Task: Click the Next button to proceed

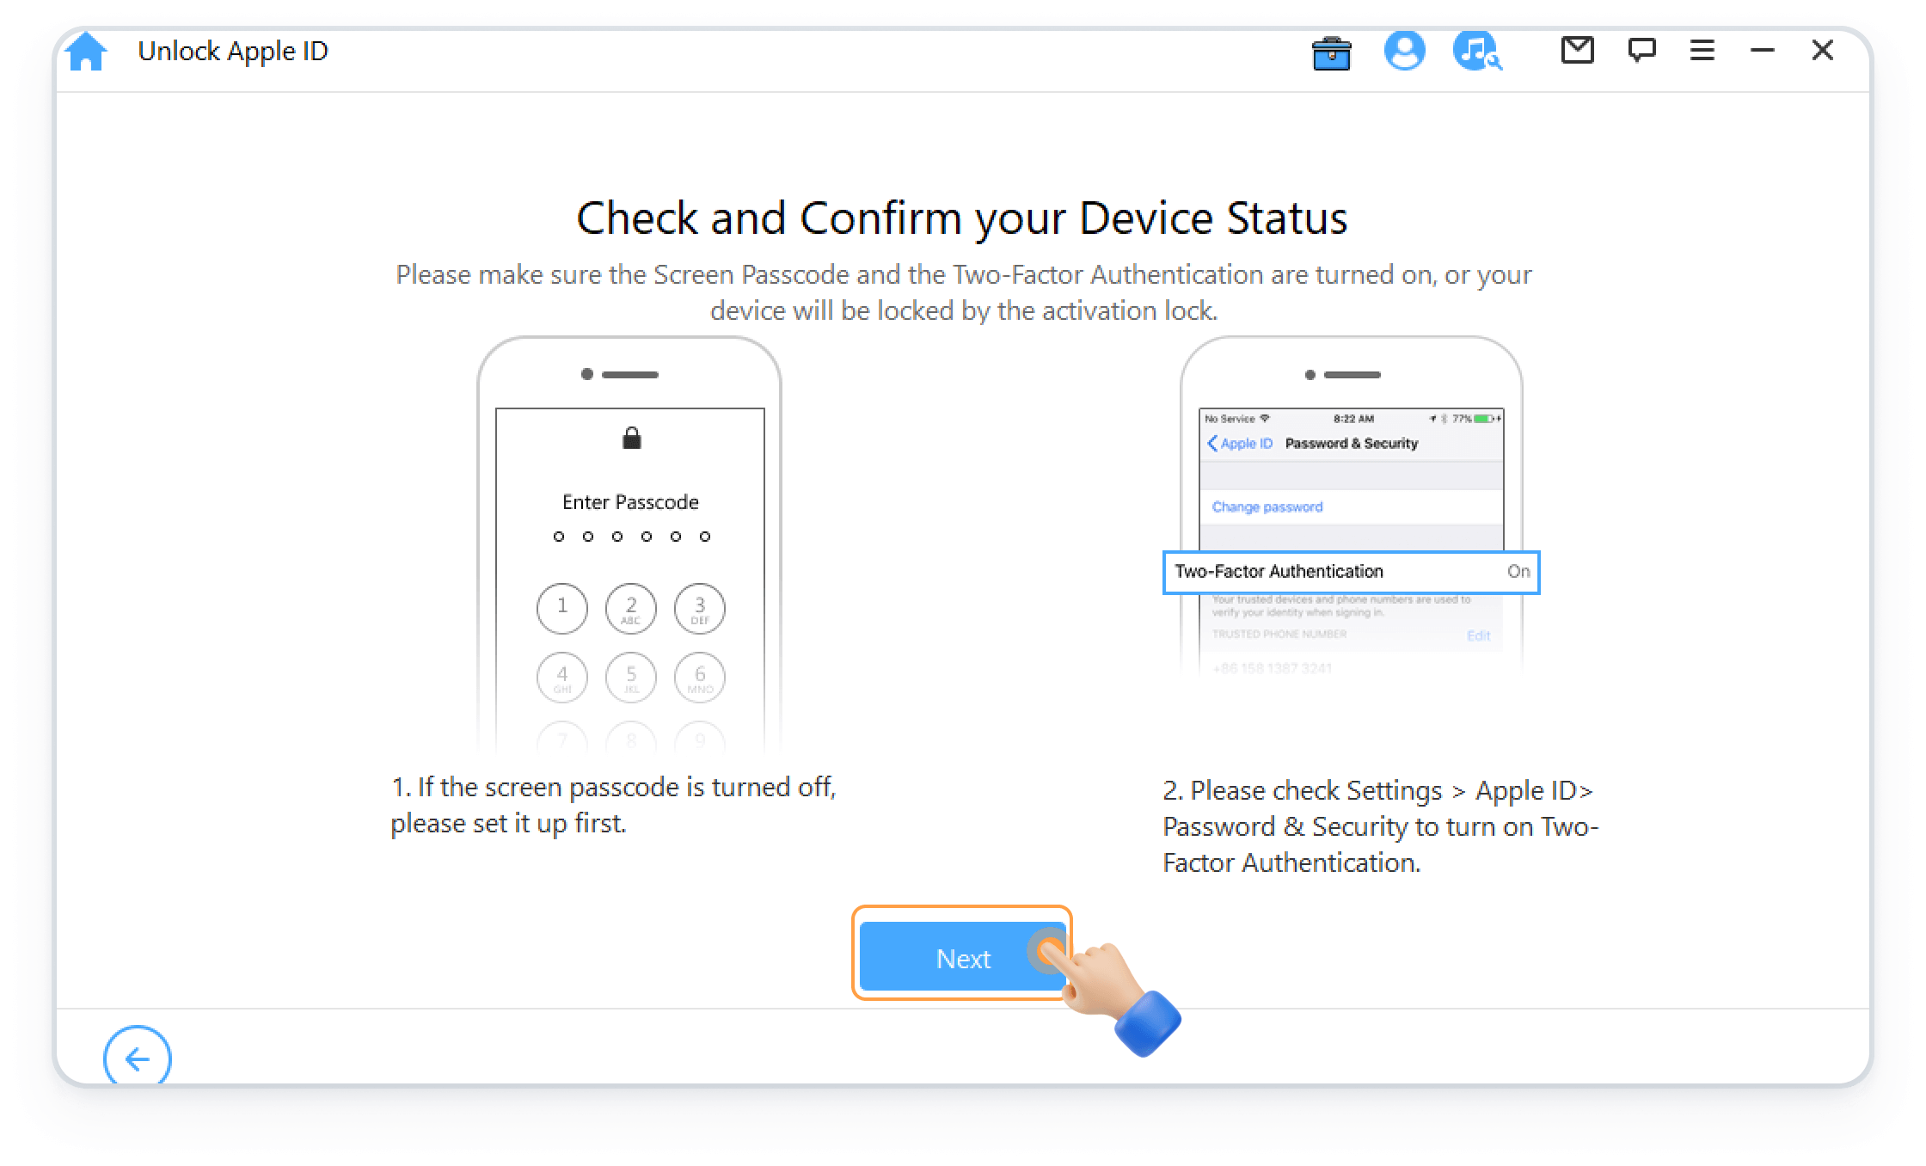Action: point(963,960)
